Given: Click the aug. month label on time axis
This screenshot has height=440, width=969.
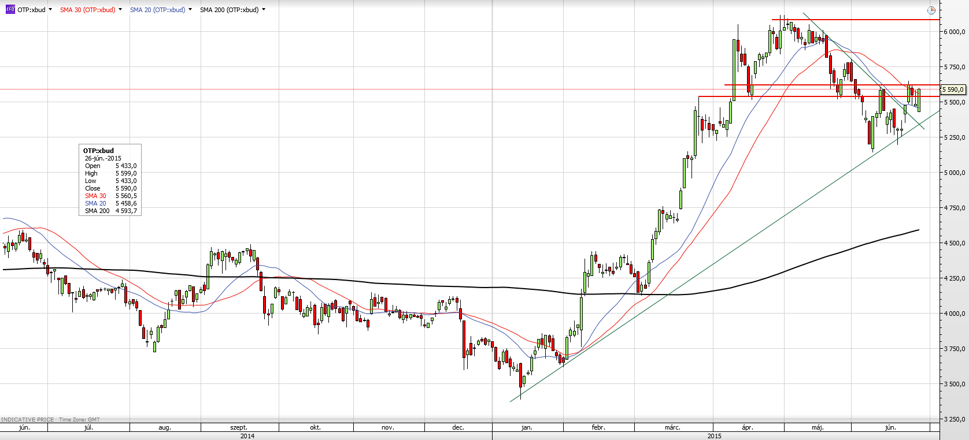Looking at the screenshot, I should pos(165,427).
